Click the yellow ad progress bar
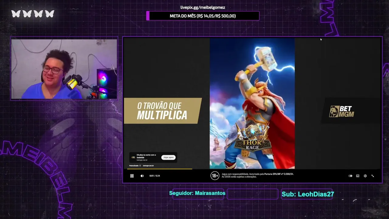Viewport: 389px width, 219px height. tap(160, 169)
